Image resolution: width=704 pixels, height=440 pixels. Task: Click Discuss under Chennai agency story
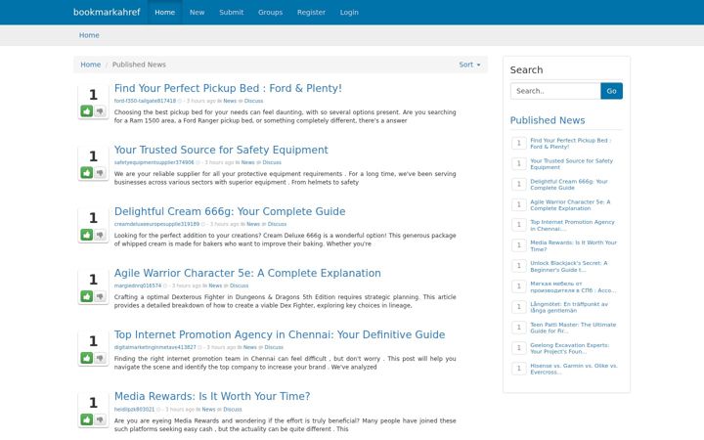(x=274, y=347)
